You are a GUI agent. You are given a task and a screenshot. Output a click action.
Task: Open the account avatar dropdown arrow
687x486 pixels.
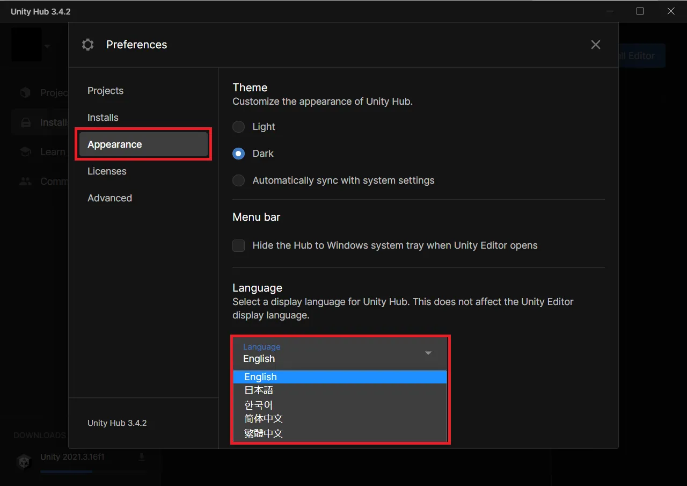tap(47, 46)
